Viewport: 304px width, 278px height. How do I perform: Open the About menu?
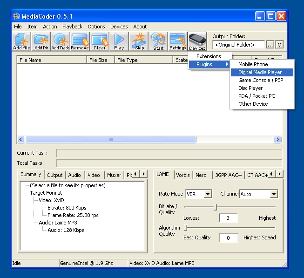[x=140, y=27]
